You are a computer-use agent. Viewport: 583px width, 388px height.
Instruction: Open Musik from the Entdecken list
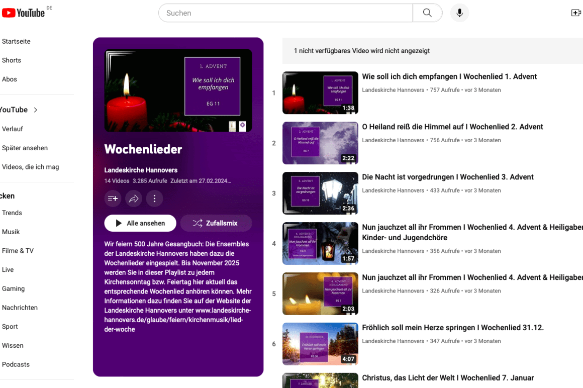(x=11, y=232)
